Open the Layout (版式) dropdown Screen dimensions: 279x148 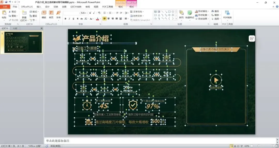click(x=34, y=12)
